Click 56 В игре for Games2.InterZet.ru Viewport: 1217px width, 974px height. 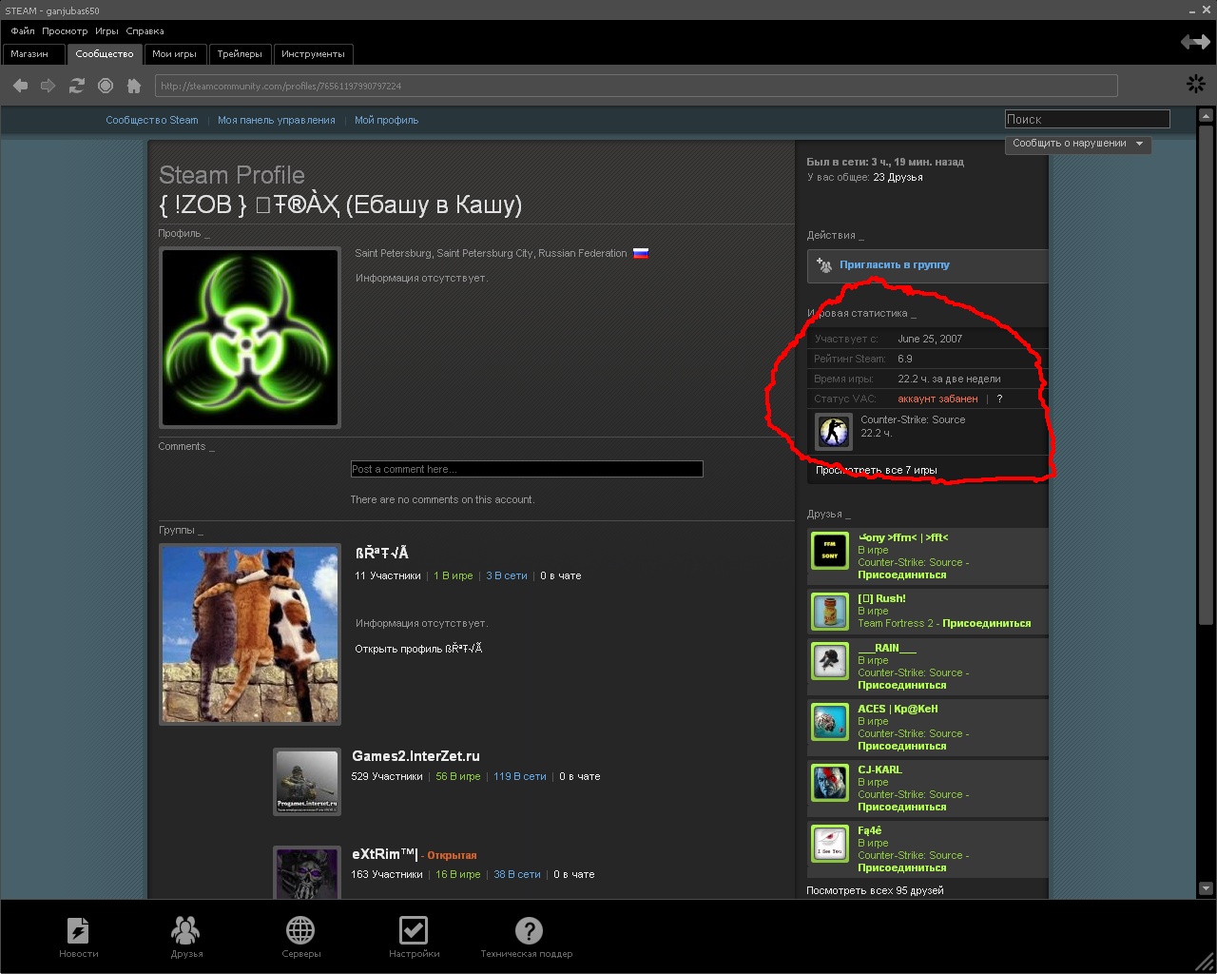tap(457, 776)
